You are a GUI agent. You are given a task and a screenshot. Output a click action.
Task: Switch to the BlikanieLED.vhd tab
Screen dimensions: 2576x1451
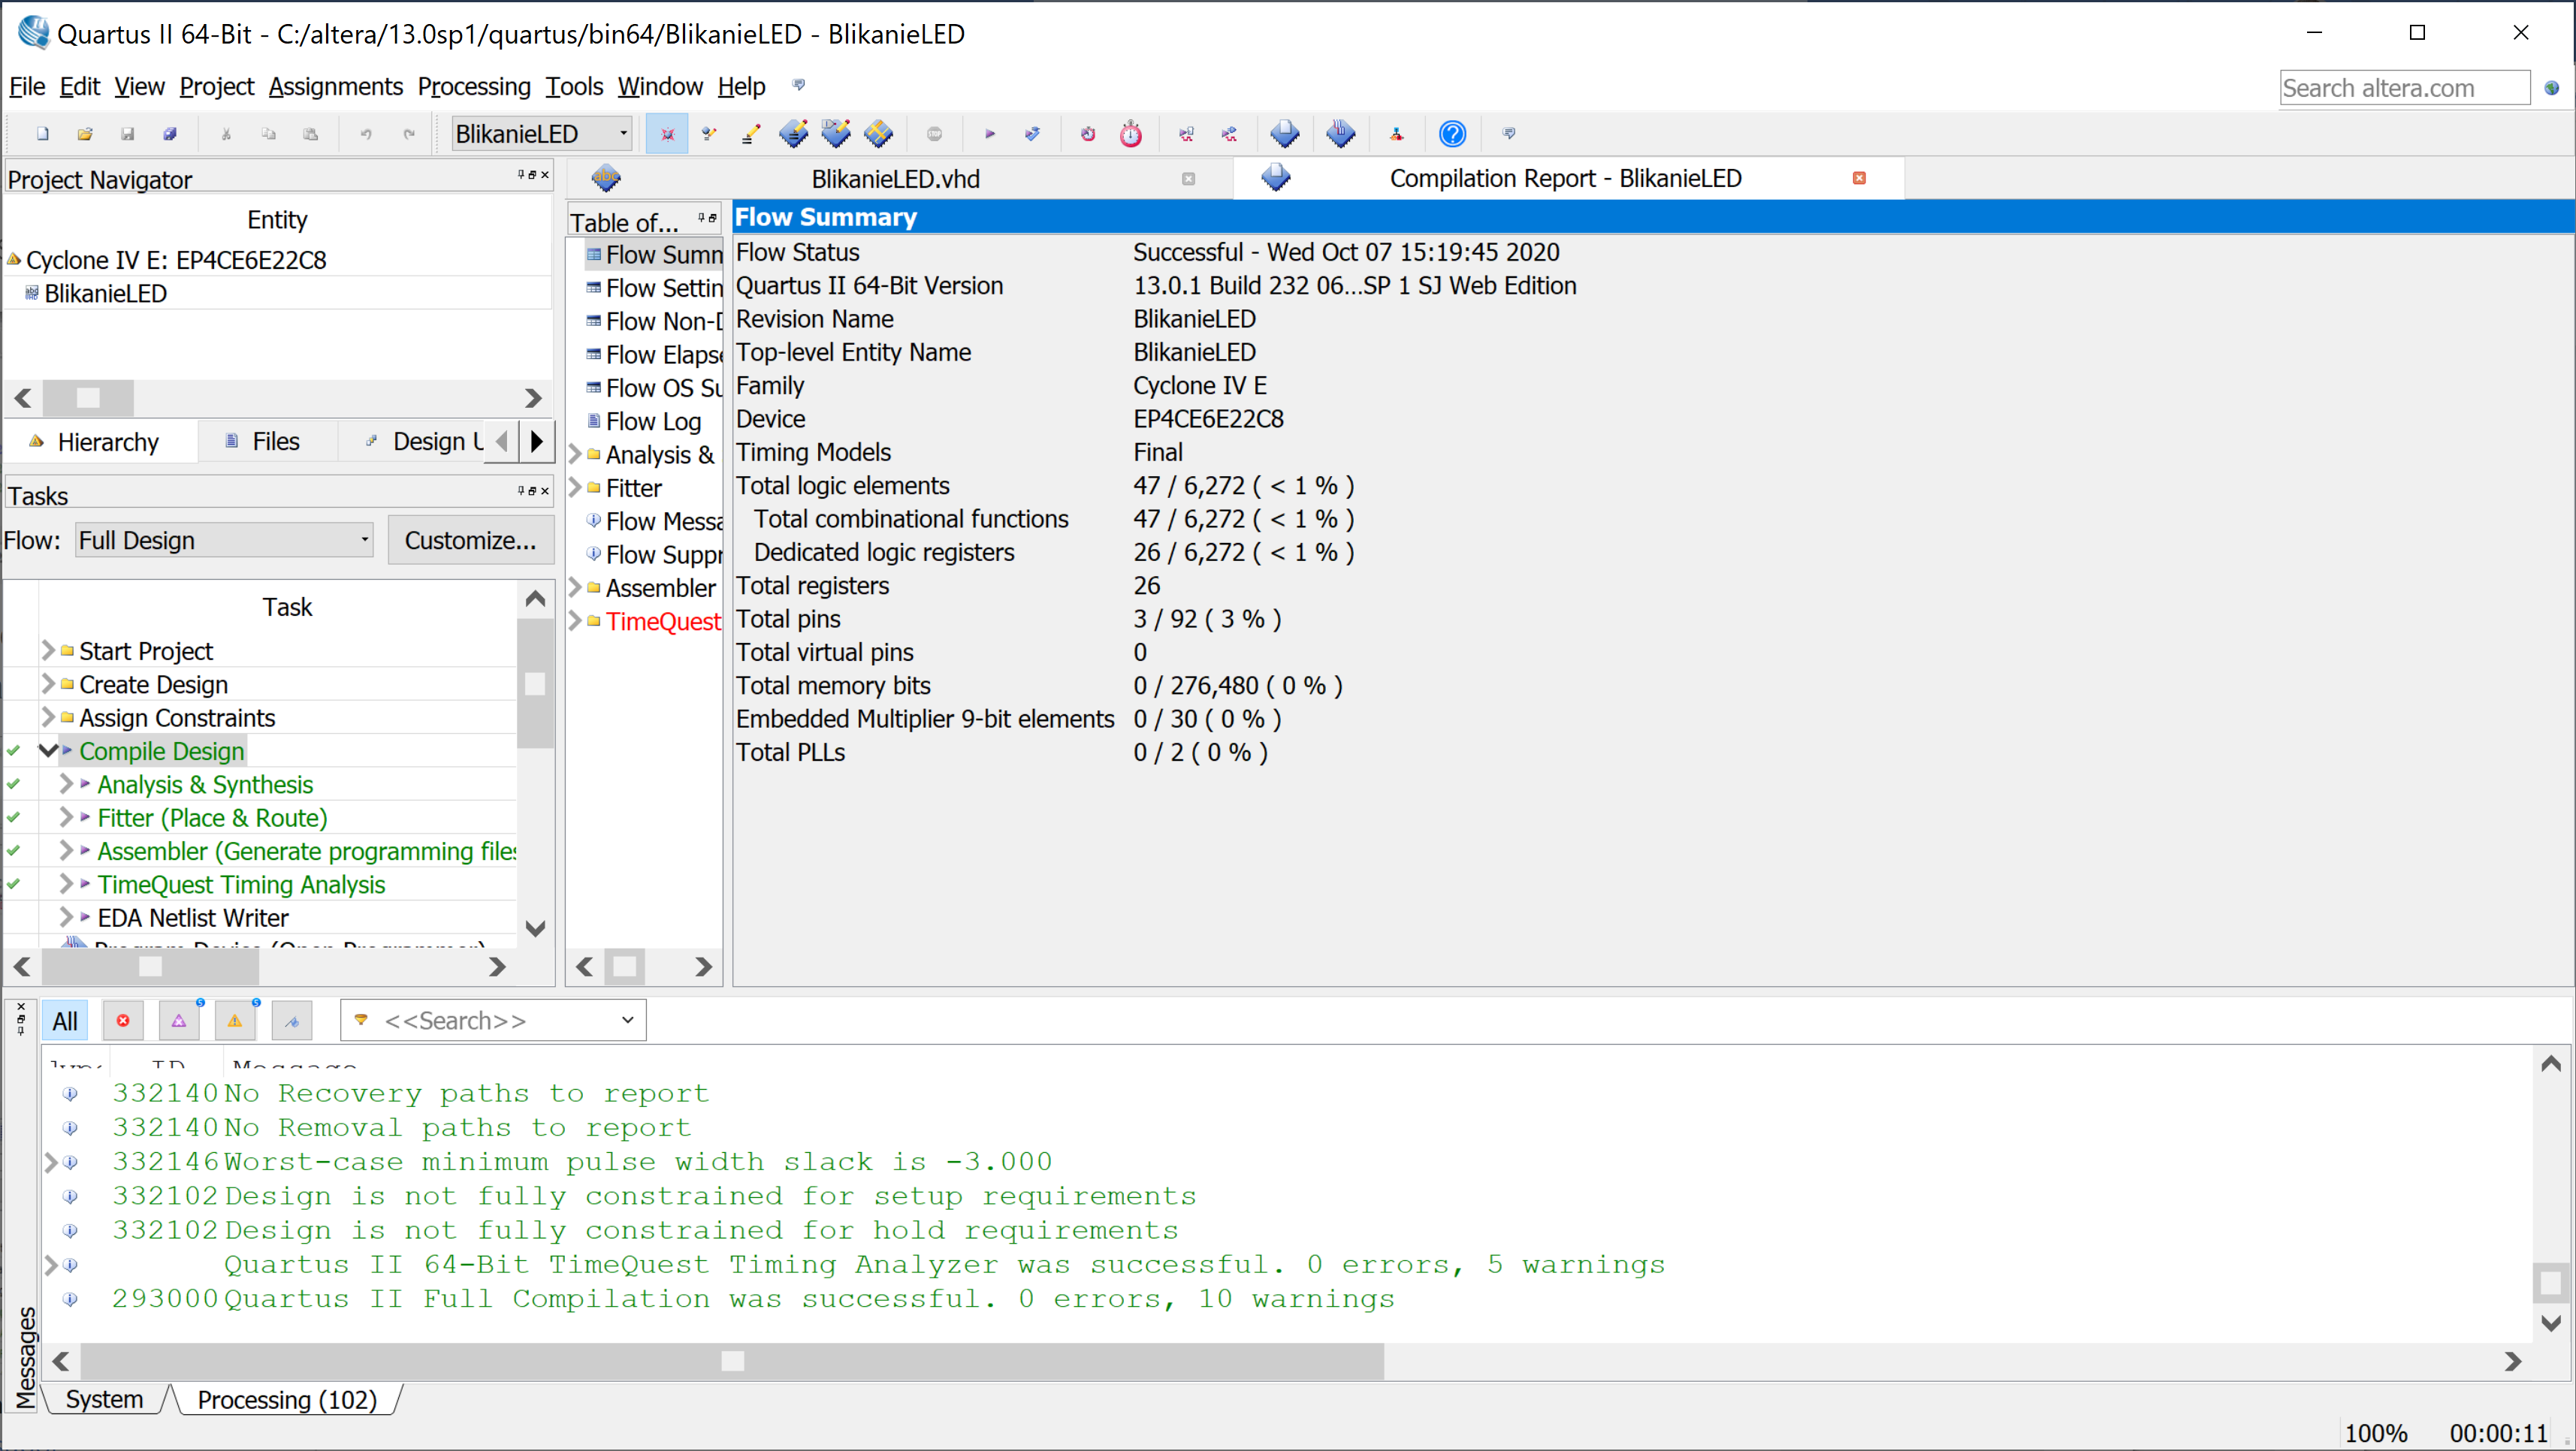[x=895, y=179]
